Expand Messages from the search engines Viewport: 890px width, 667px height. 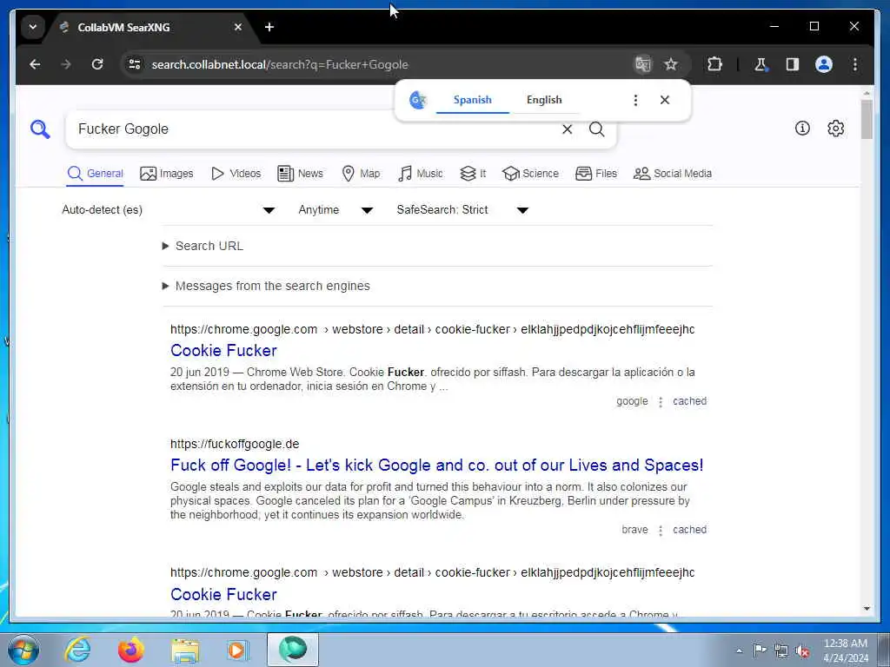point(266,286)
